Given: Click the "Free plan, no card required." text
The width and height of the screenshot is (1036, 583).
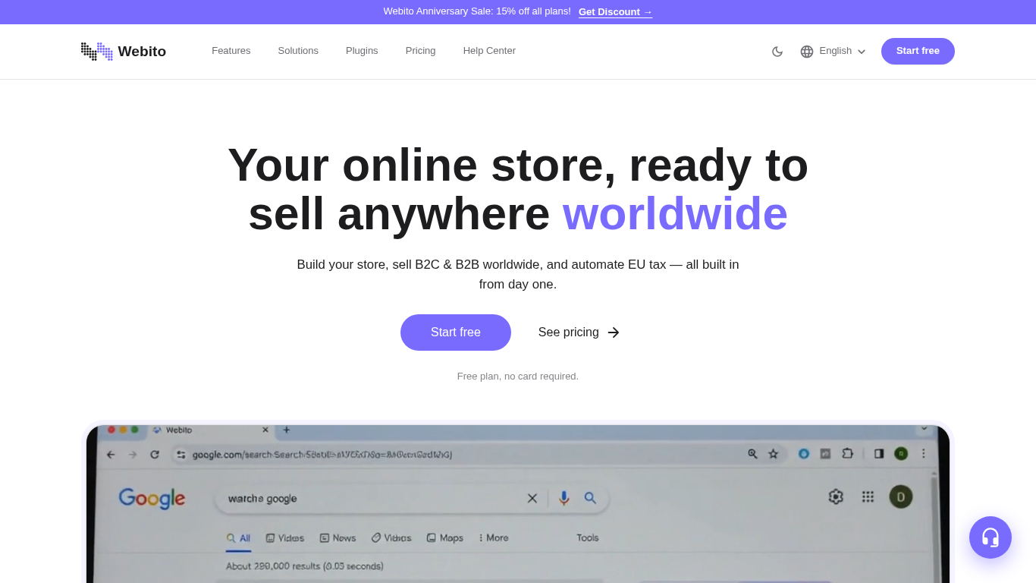Looking at the screenshot, I should pos(518,377).
